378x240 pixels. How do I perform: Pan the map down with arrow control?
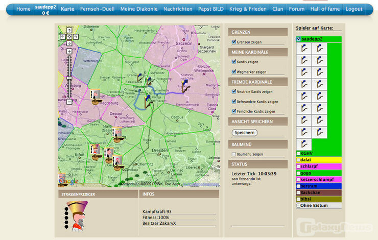[69, 43]
